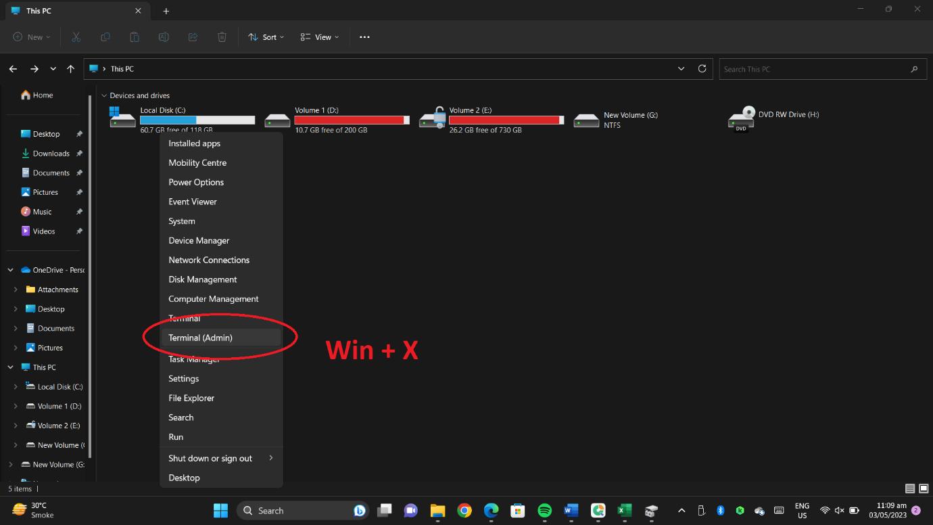Delete selection with the trash toolbar icon
Screen dimensions: 933x525
(222, 37)
